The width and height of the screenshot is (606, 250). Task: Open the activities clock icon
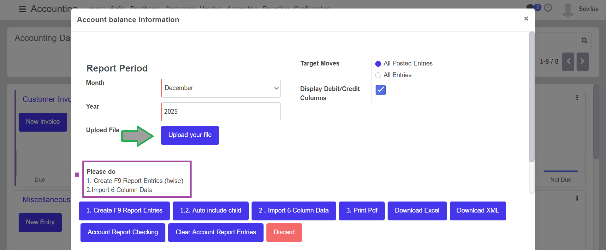(x=548, y=8)
